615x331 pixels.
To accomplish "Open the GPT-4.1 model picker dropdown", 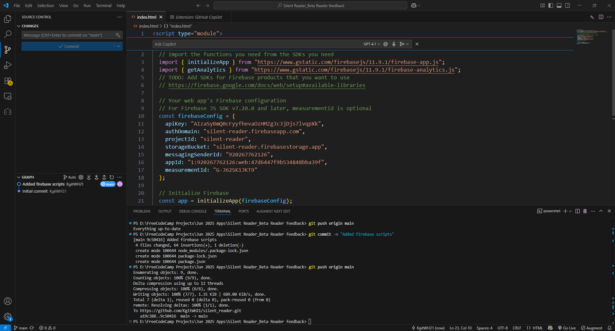I will point(372,44).
